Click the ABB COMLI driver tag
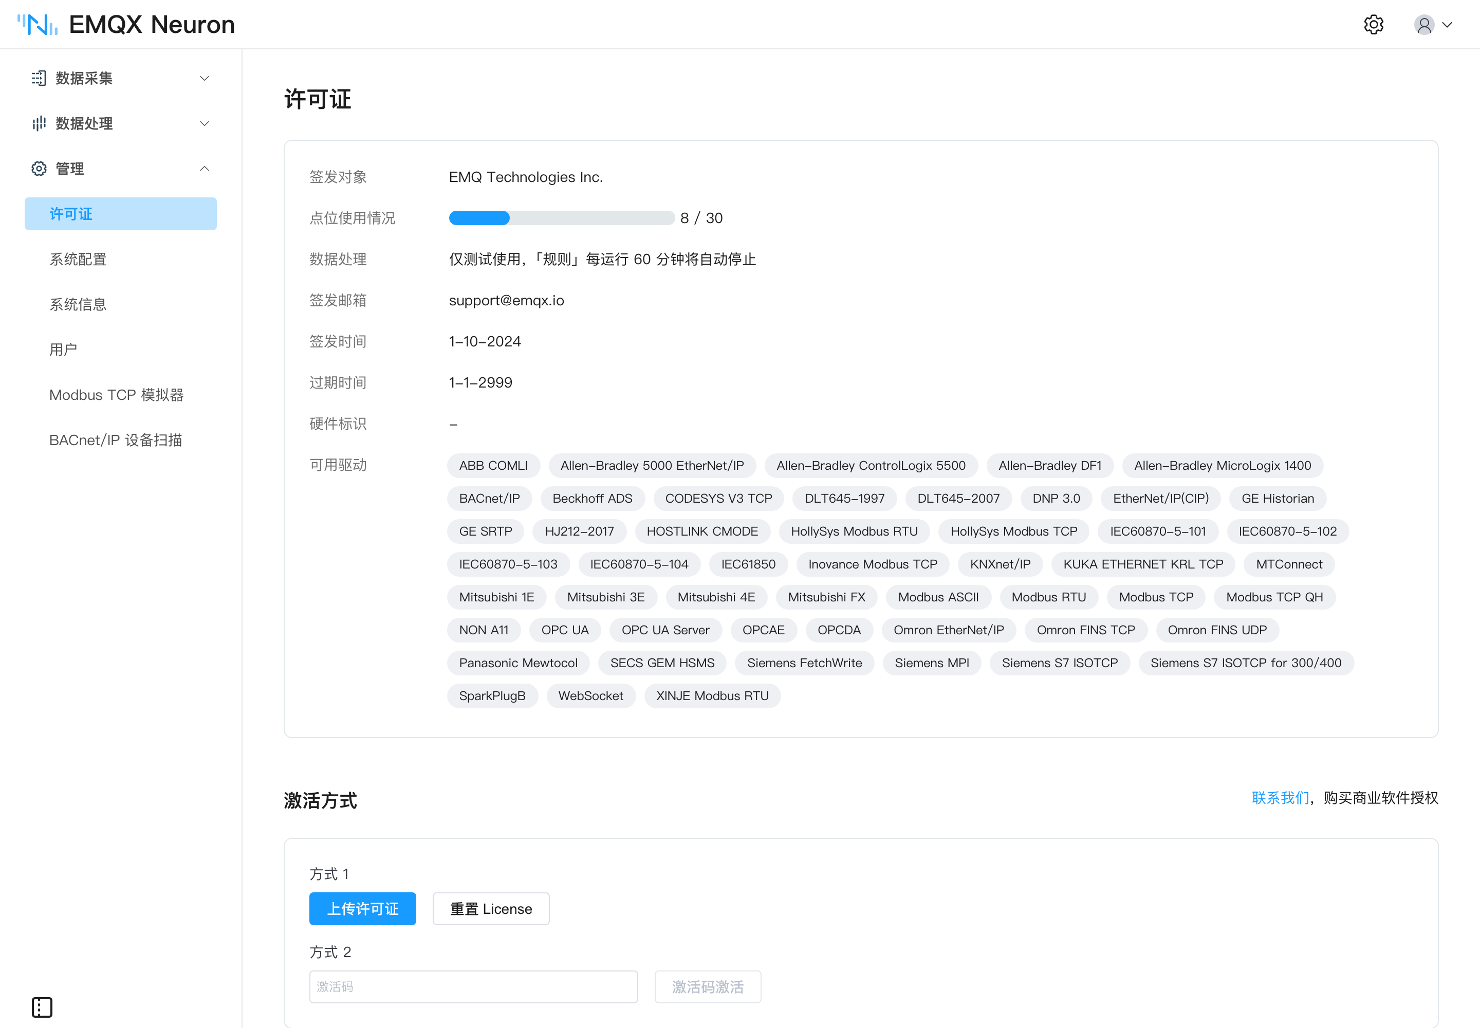 click(493, 465)
